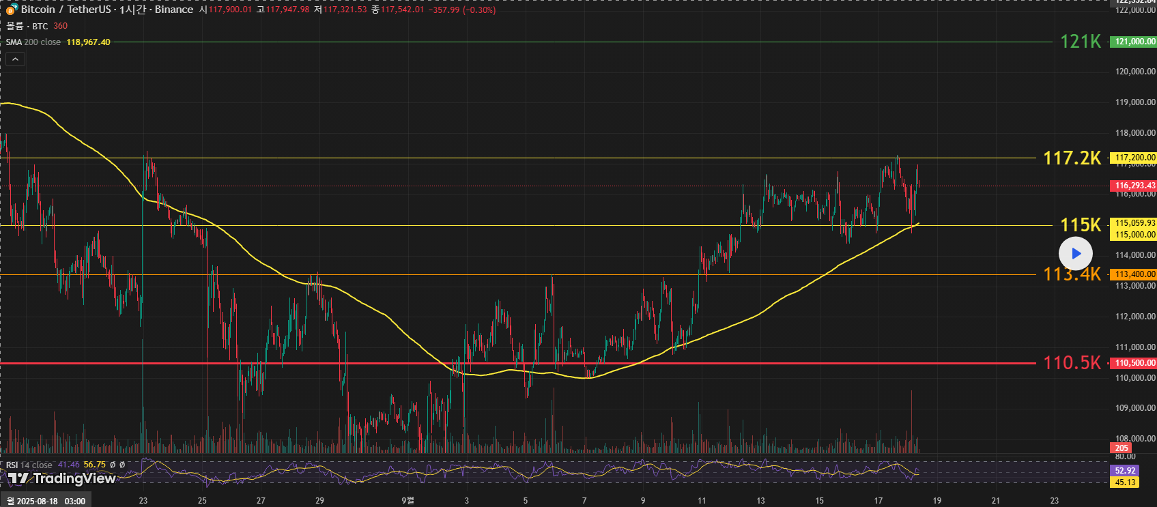Click the Bitcoin symbol logo icon
The image size is (1157, 507).
(x=12, y=10)
